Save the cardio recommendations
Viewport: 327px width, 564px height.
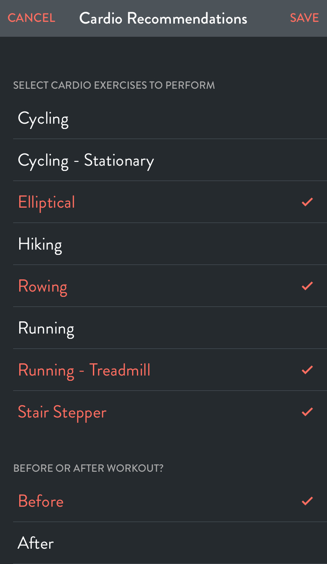click(304, 18)
